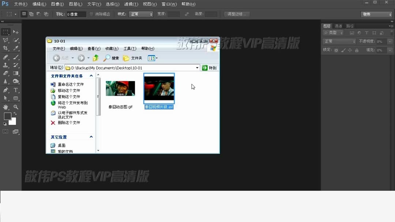This screenshot has height=222, width=395.
Task: Toggle the lock-all padlock in Layers panel
Action: click(357, 50)
